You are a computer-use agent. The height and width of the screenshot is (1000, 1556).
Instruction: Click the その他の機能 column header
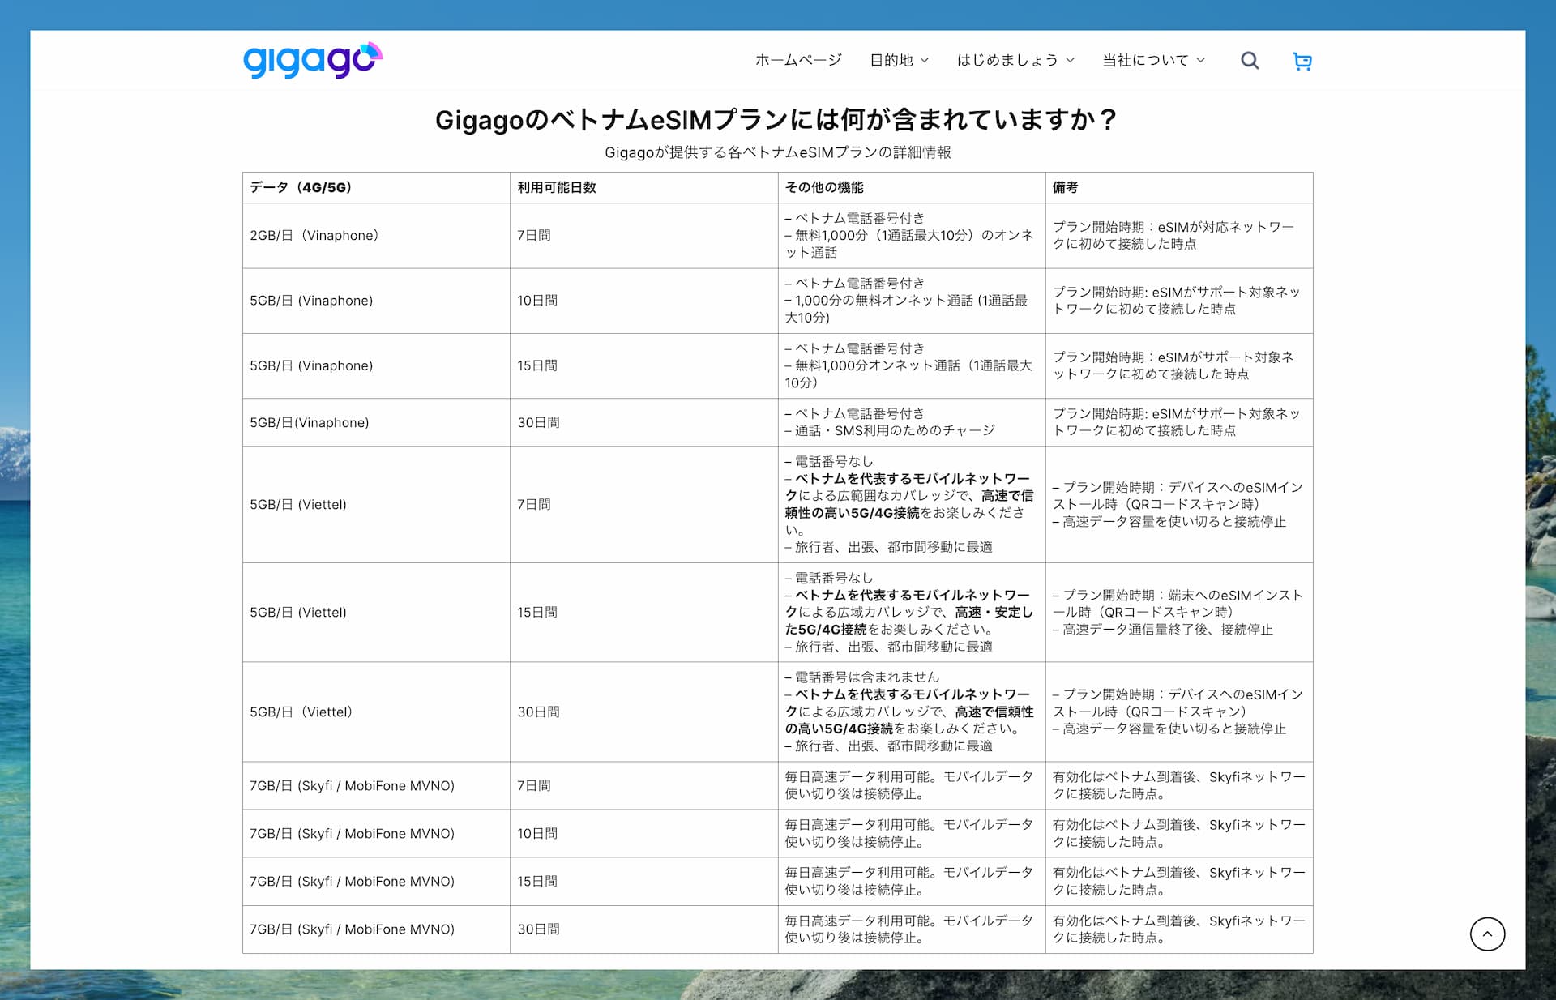(824, 187)
